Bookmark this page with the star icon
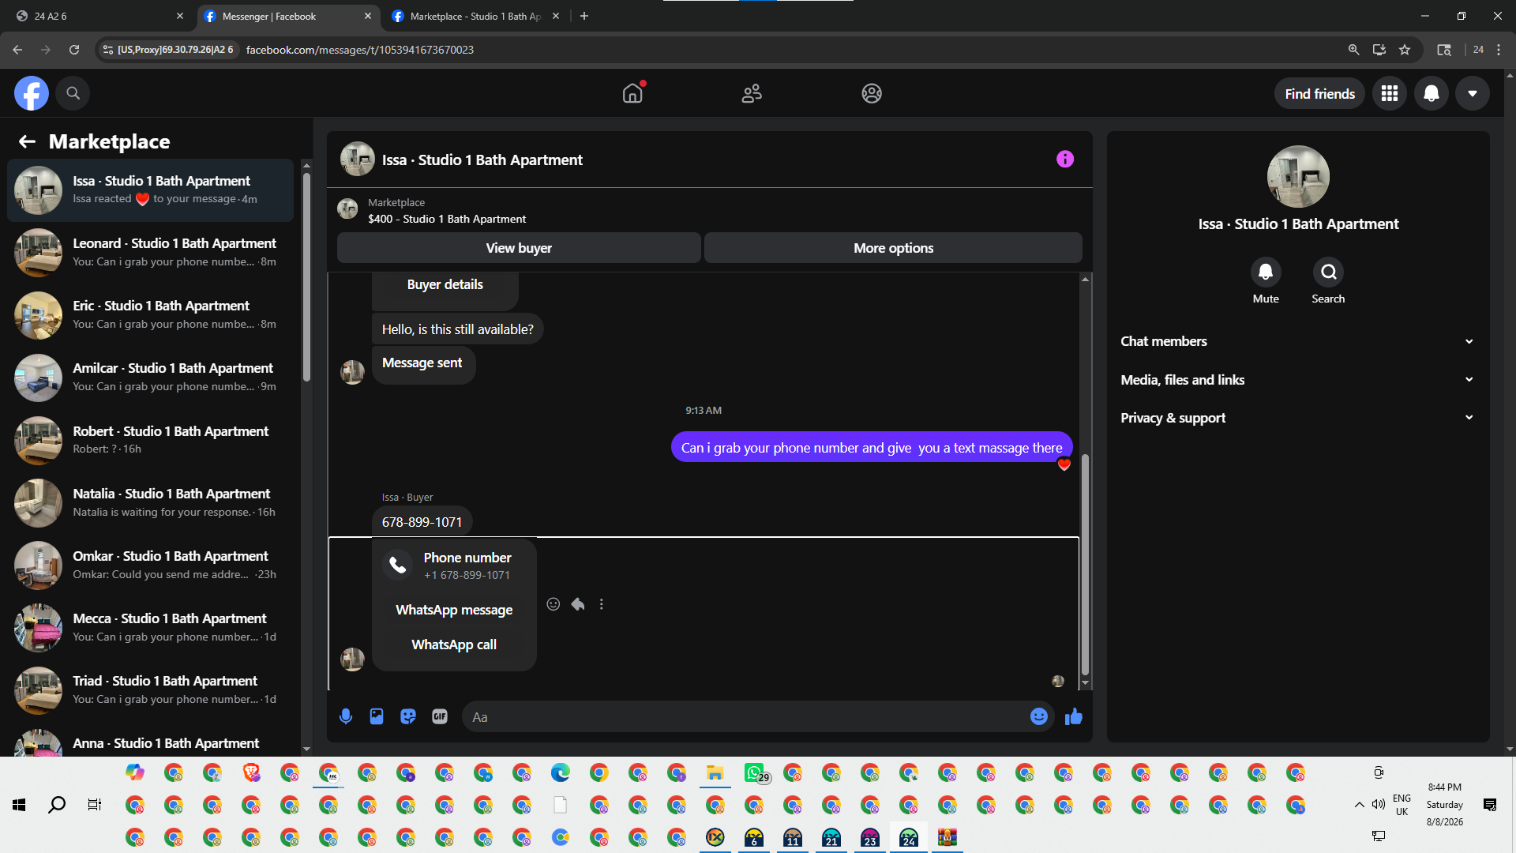Image resolution: width=1516 pixels, height=853 pixels. (x=1405, y=50)
